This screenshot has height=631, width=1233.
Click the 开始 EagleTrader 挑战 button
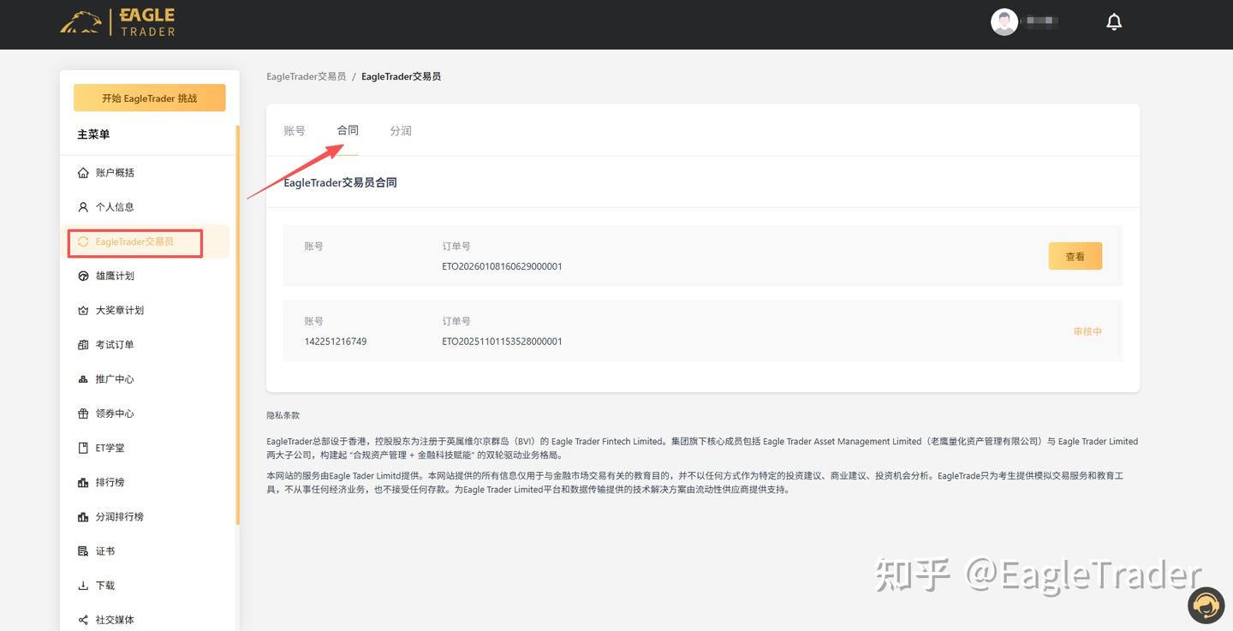149,98
